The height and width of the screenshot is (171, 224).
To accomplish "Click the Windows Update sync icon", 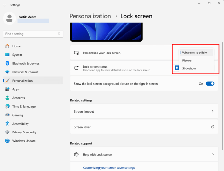I will coord(7,141).
